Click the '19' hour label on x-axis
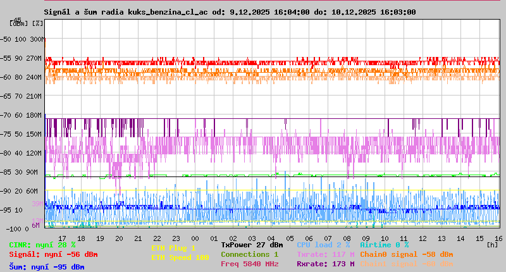This screenshot has height=272, width=506. (x=100, y=238)
